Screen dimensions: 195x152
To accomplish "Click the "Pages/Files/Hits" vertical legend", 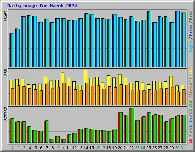I will coord(190,32).
